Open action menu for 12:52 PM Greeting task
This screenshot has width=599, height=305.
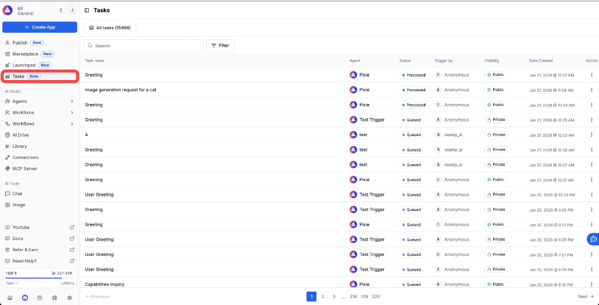point(591,75)
